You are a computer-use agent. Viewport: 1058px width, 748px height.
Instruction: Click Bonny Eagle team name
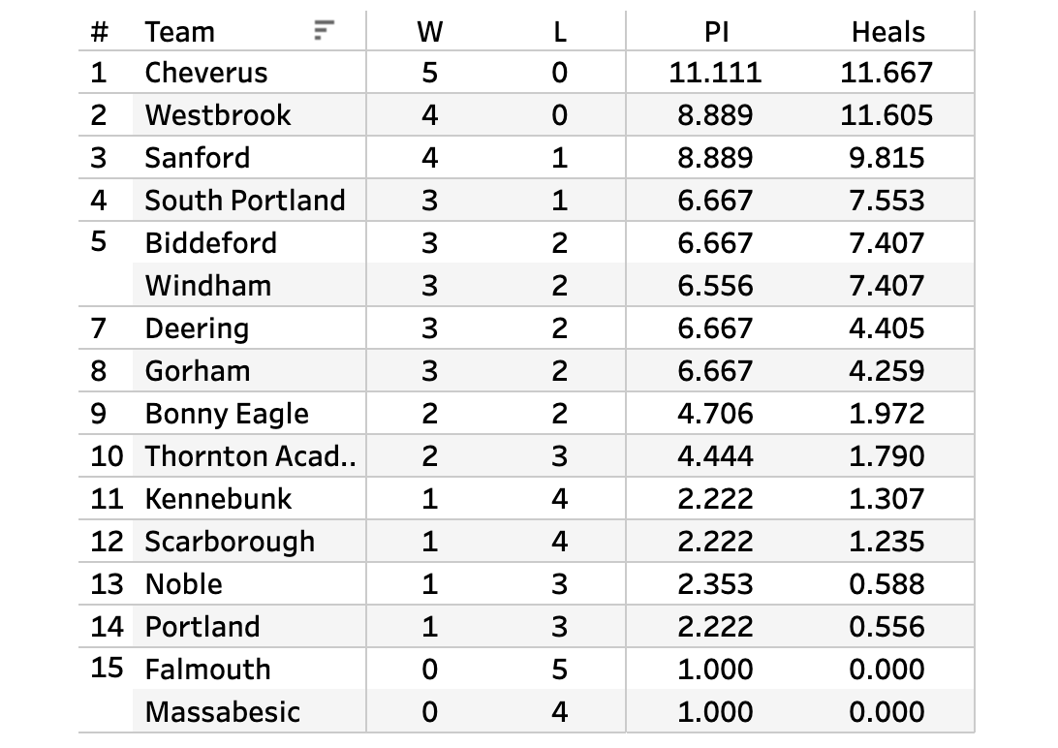[227, 414]
